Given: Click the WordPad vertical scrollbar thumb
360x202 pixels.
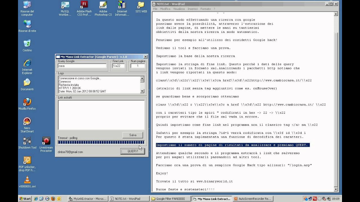Looking at the screenshot, I should coord(336,109).
